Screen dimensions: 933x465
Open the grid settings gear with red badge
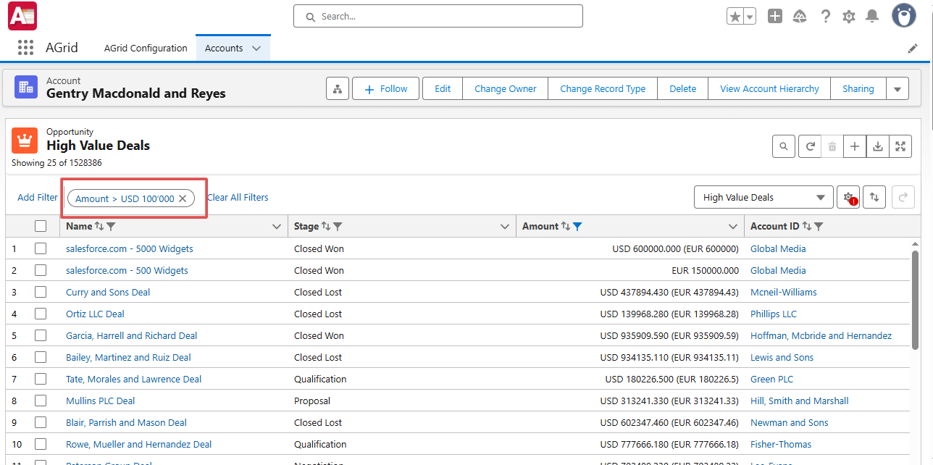pyautogui.click(x=848, y=197)
